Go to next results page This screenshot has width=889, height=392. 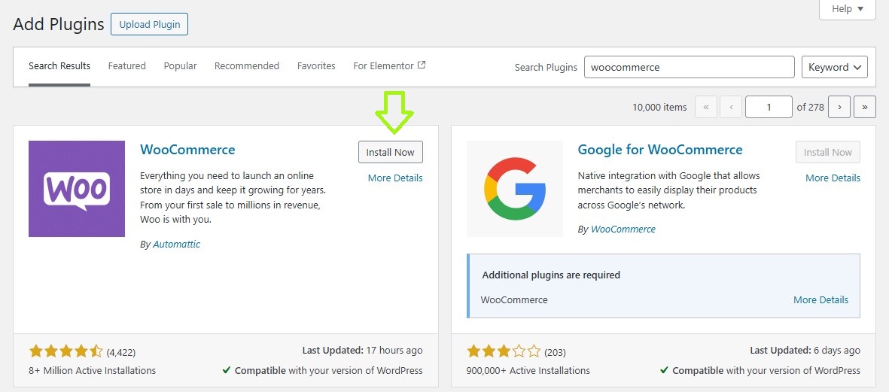pos(839,107)
